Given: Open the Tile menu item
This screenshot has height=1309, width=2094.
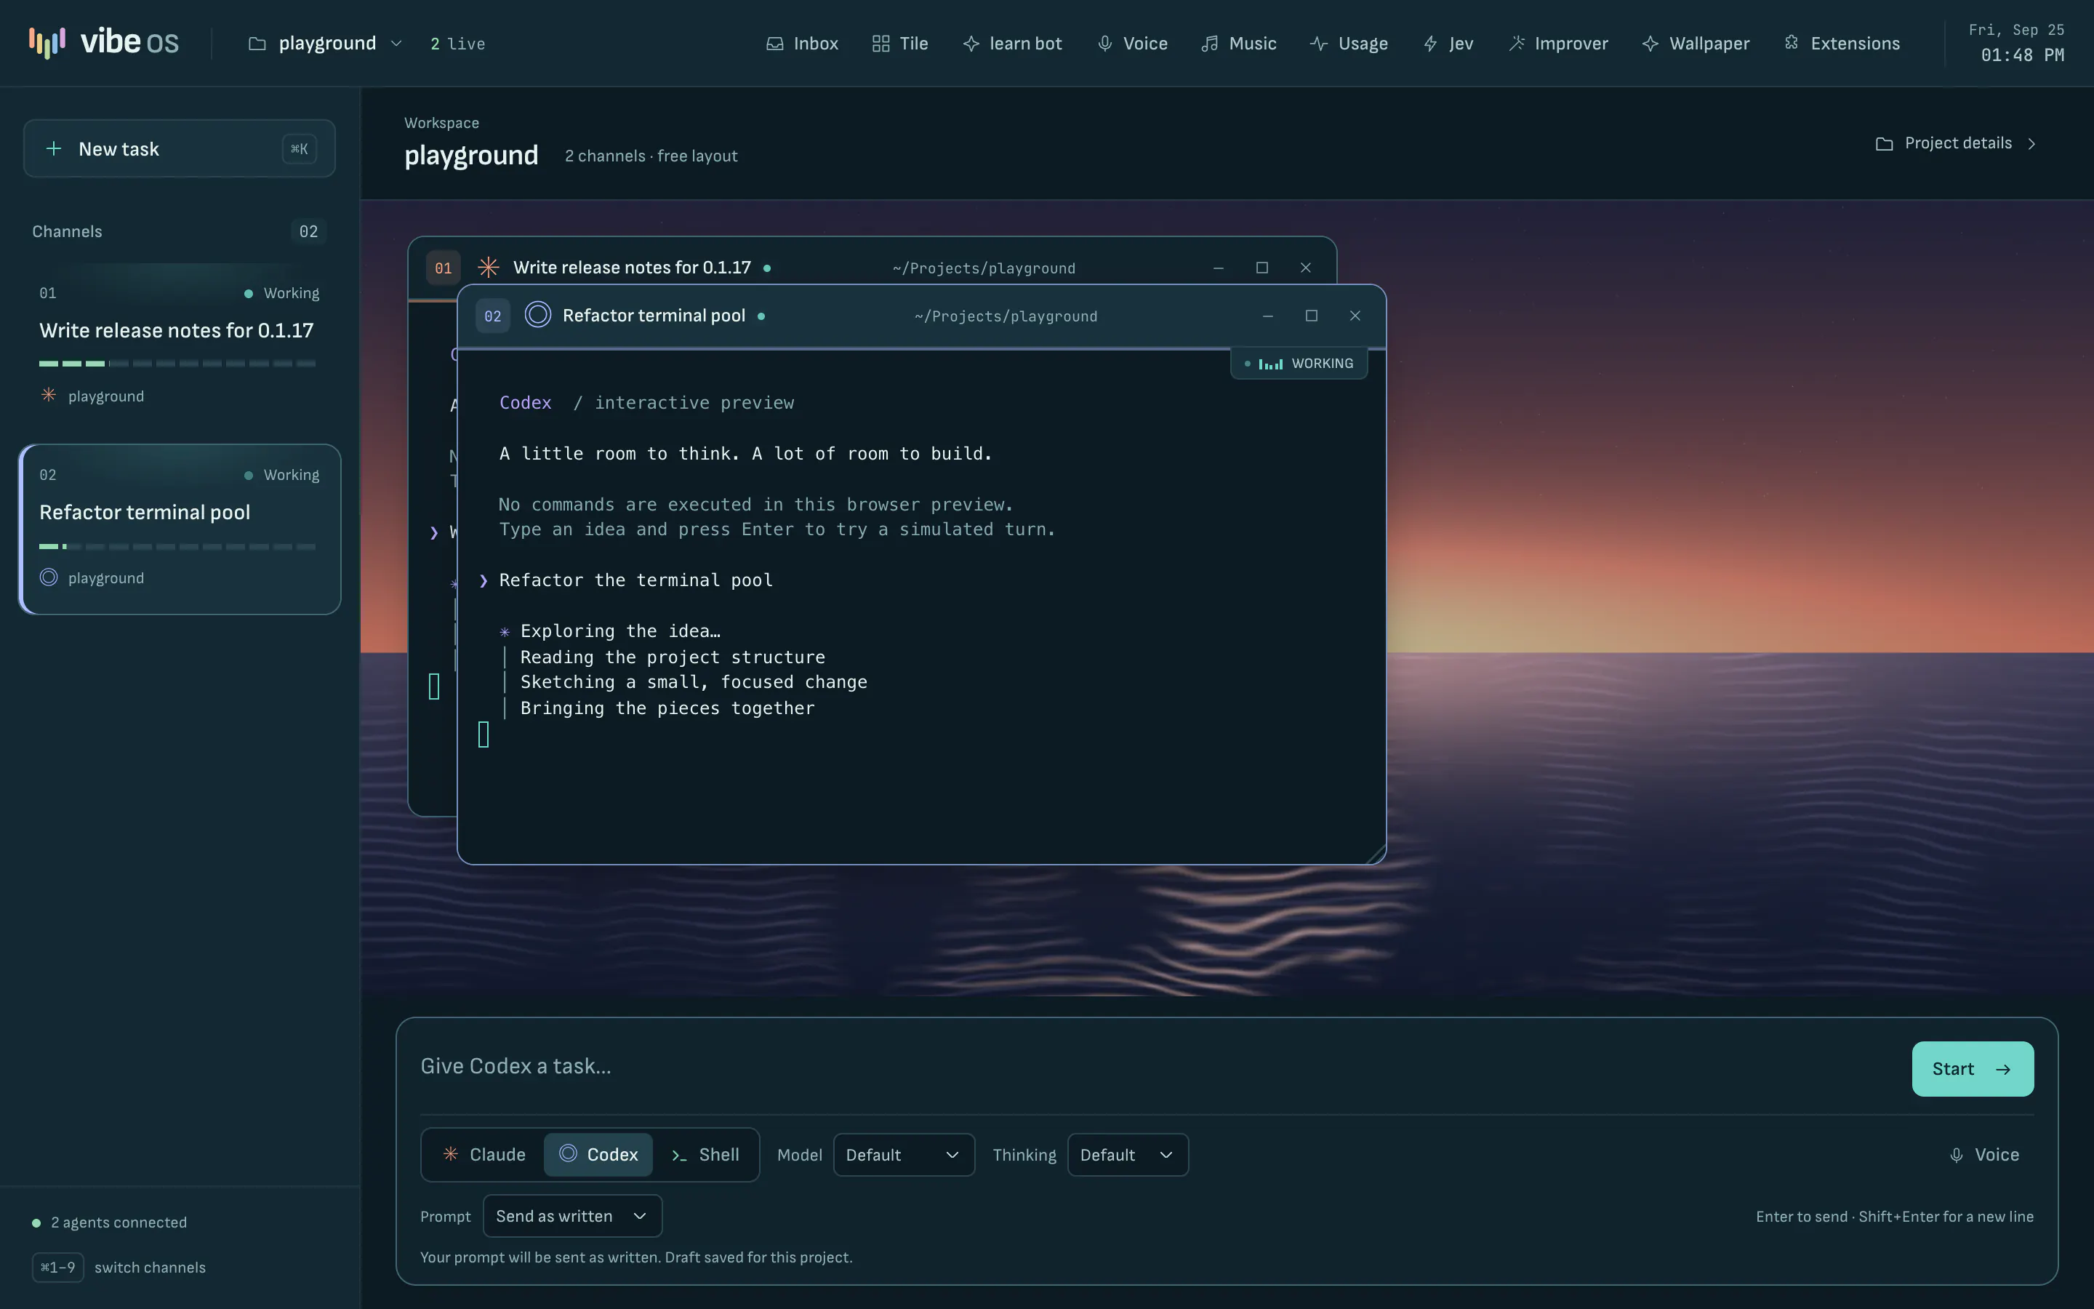Looking at the screenshot, I should (x=900, y=44).
